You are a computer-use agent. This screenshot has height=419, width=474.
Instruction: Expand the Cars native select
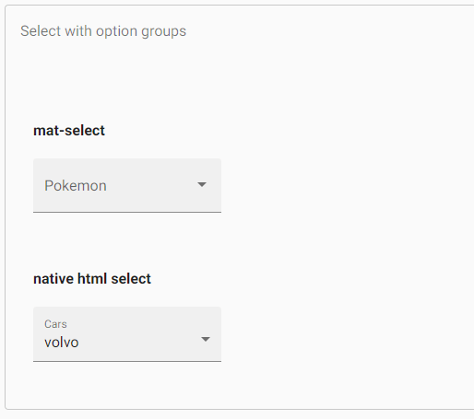tap(127, 334)
